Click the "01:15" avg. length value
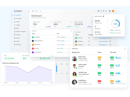Screen dimensions: 130x97 coord(97,32)
